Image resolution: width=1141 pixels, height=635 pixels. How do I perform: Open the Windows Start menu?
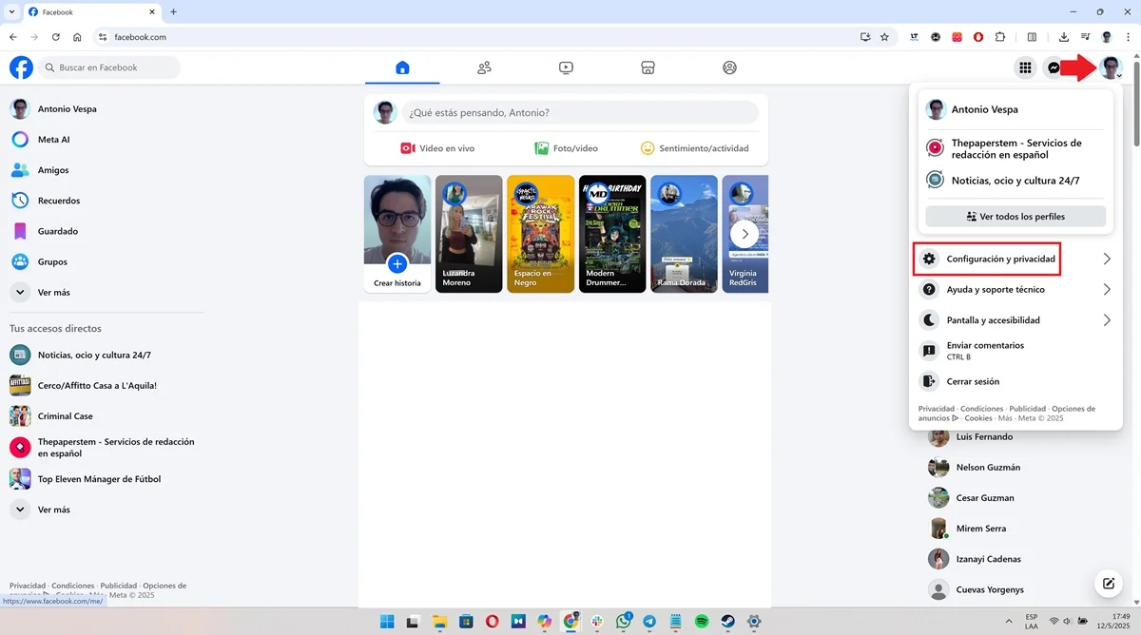(x=387, y=622)
